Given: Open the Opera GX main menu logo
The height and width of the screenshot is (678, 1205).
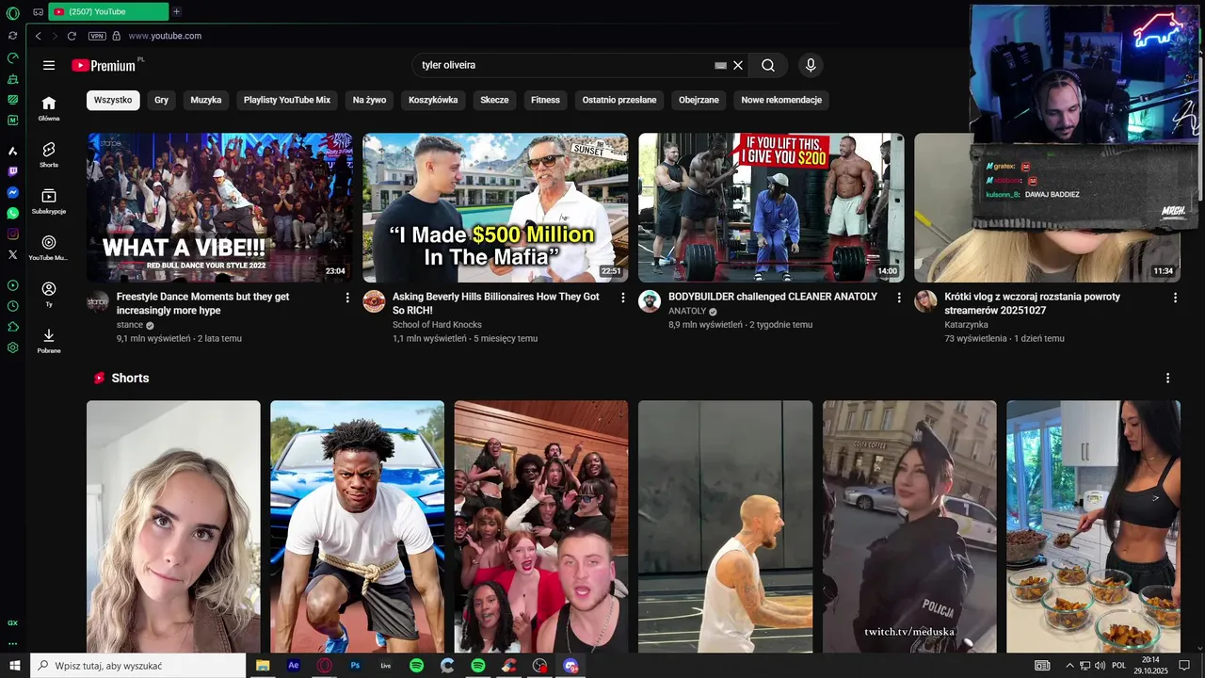Looking at the screenshot, I should point(12,13).
